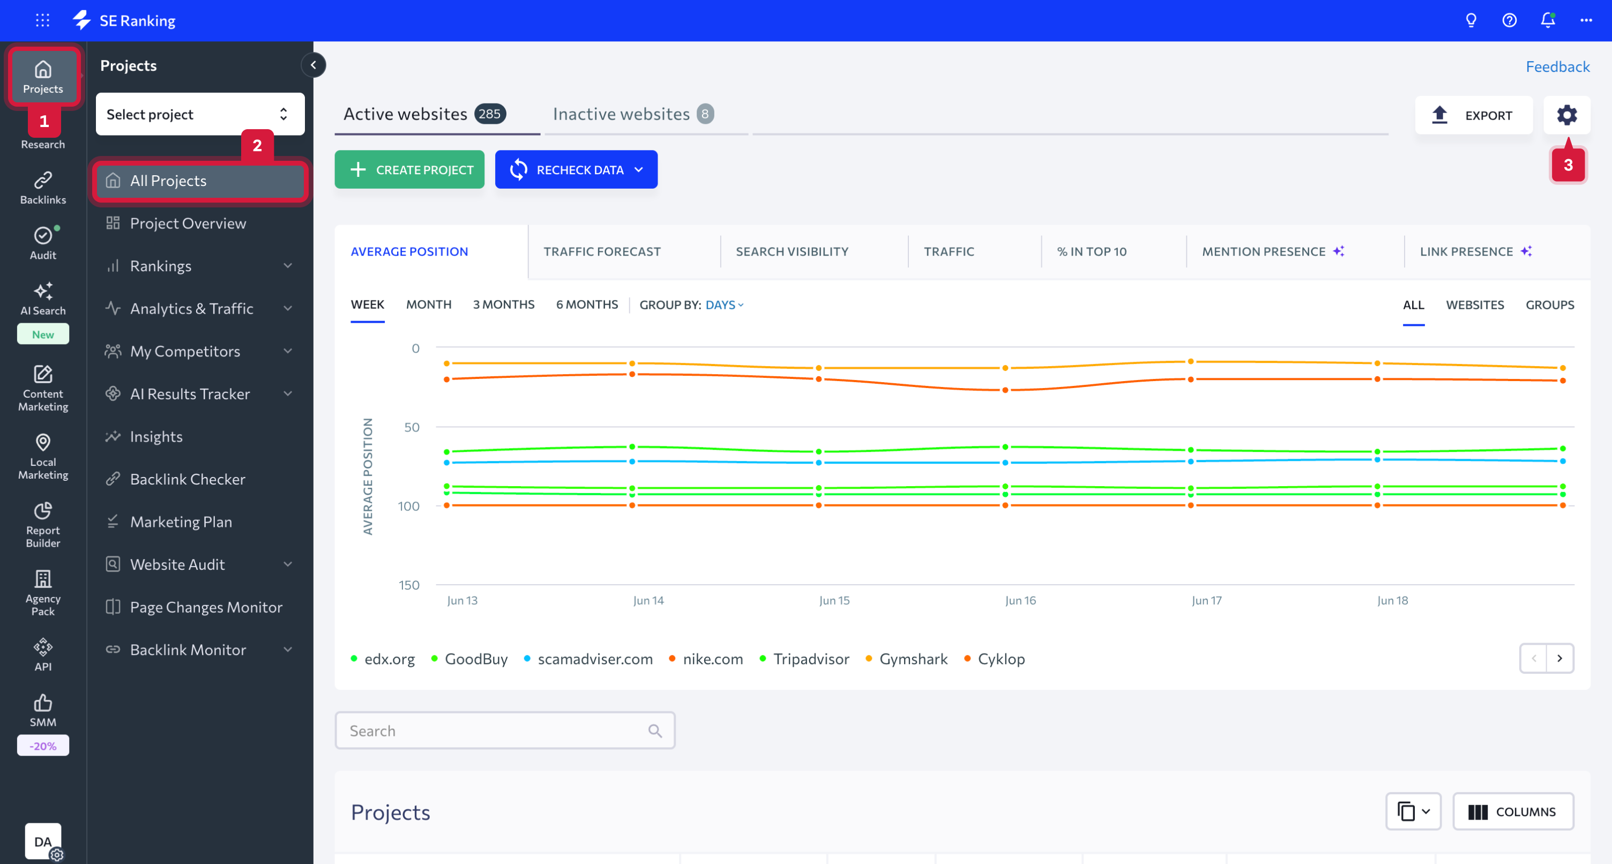Toggle edx.org legend series
Viewport: 1612px width, 864px height.
tap(382, 659)
